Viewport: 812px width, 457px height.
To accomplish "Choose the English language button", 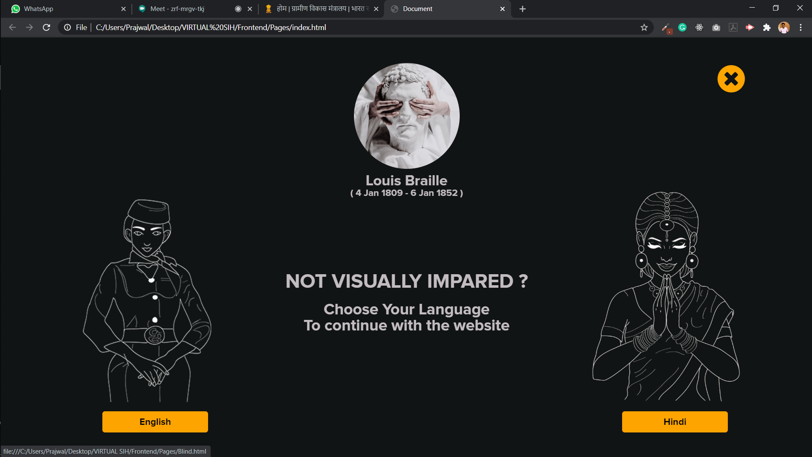I will [x=155, y=421].
